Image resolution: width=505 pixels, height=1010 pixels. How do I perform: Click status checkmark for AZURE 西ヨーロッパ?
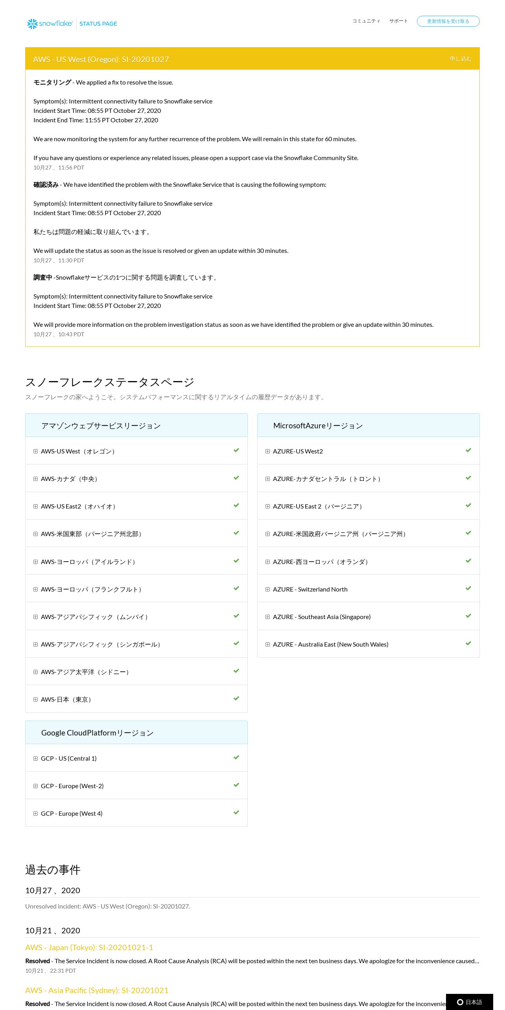(x=468, y=561)
